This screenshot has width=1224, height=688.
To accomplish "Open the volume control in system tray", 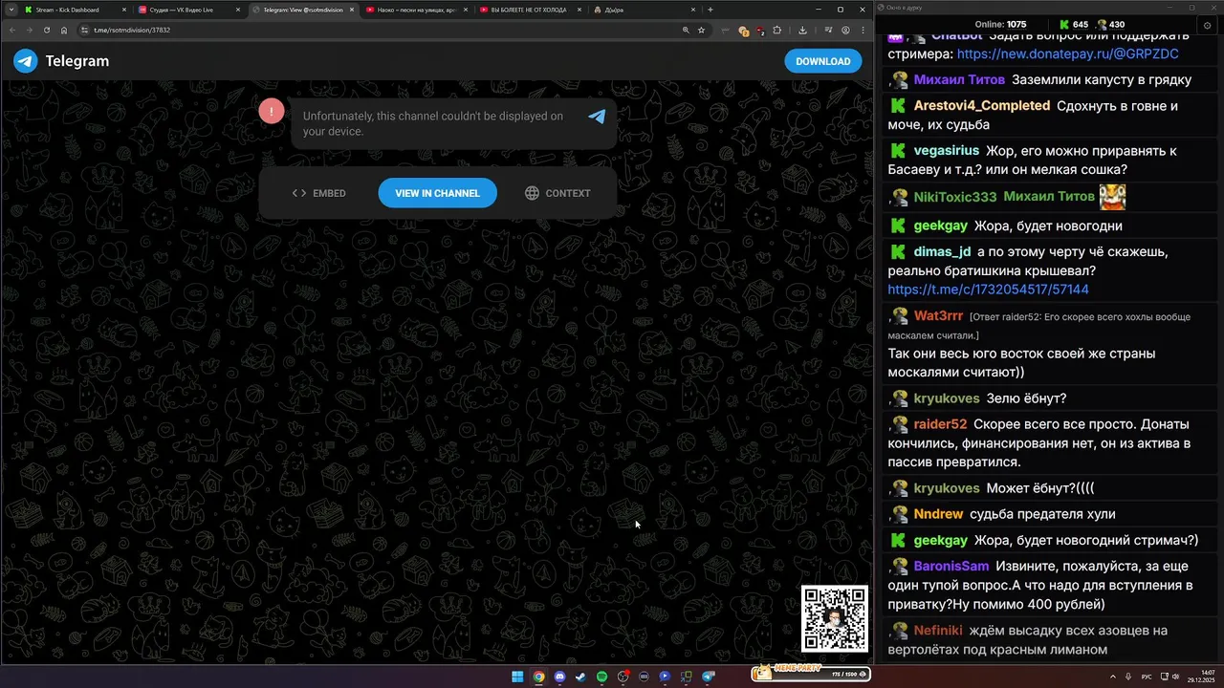I will click(x=1176, y=677).
